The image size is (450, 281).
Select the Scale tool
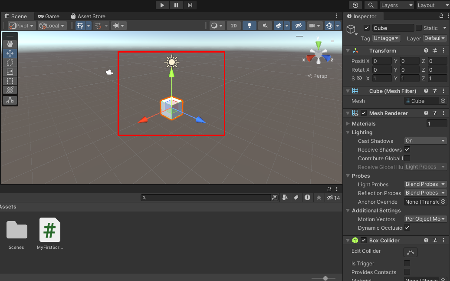pyautogui.click(x=10, y=72)
